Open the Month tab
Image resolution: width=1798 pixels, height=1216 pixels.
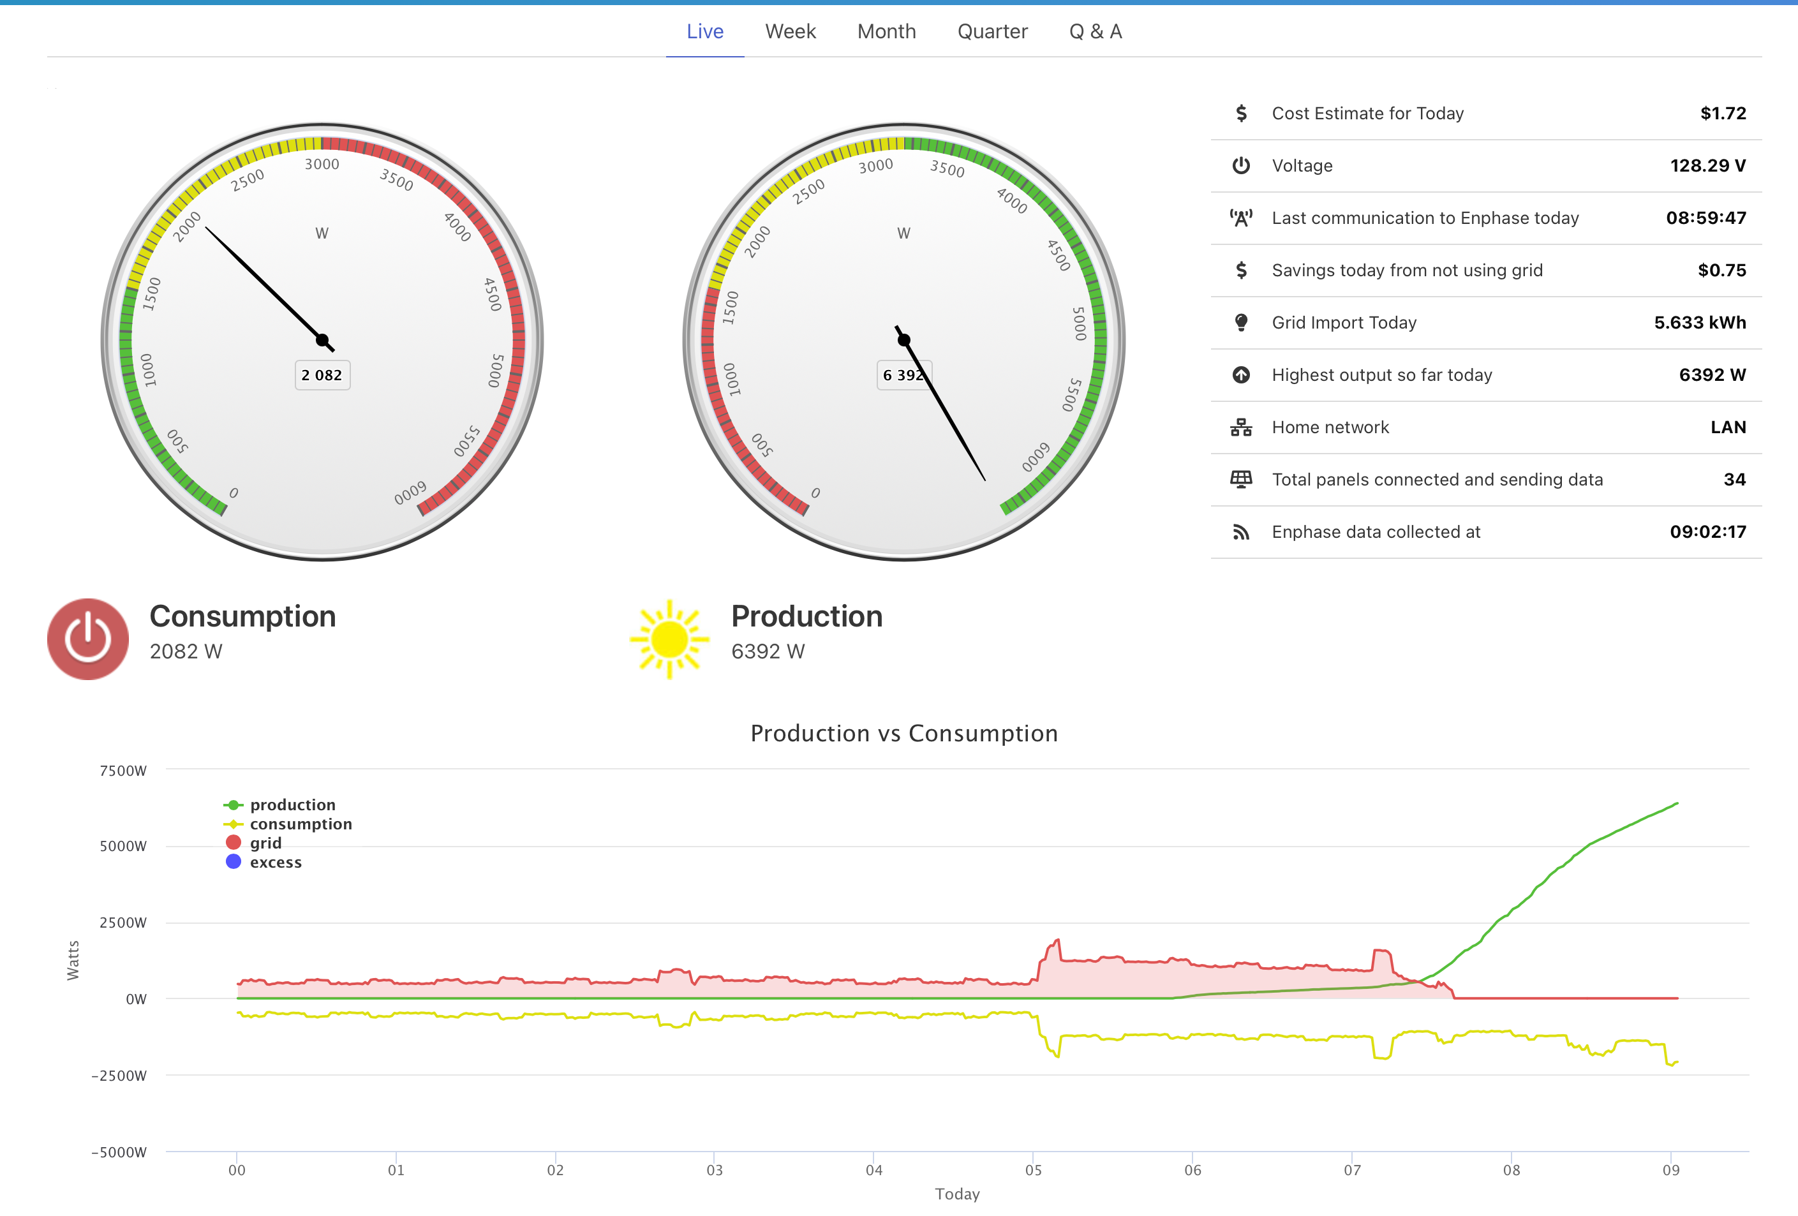[x=886, y=32]
